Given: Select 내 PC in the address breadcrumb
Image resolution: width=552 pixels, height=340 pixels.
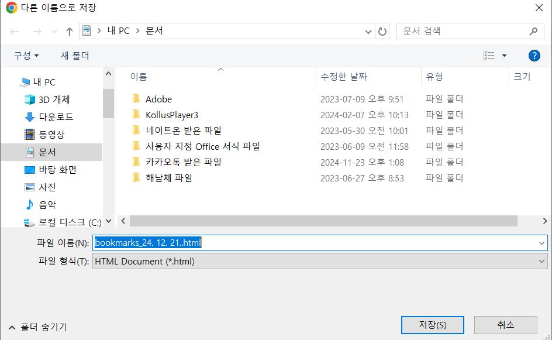Looking at the screenshot, I should coord(118,31).
